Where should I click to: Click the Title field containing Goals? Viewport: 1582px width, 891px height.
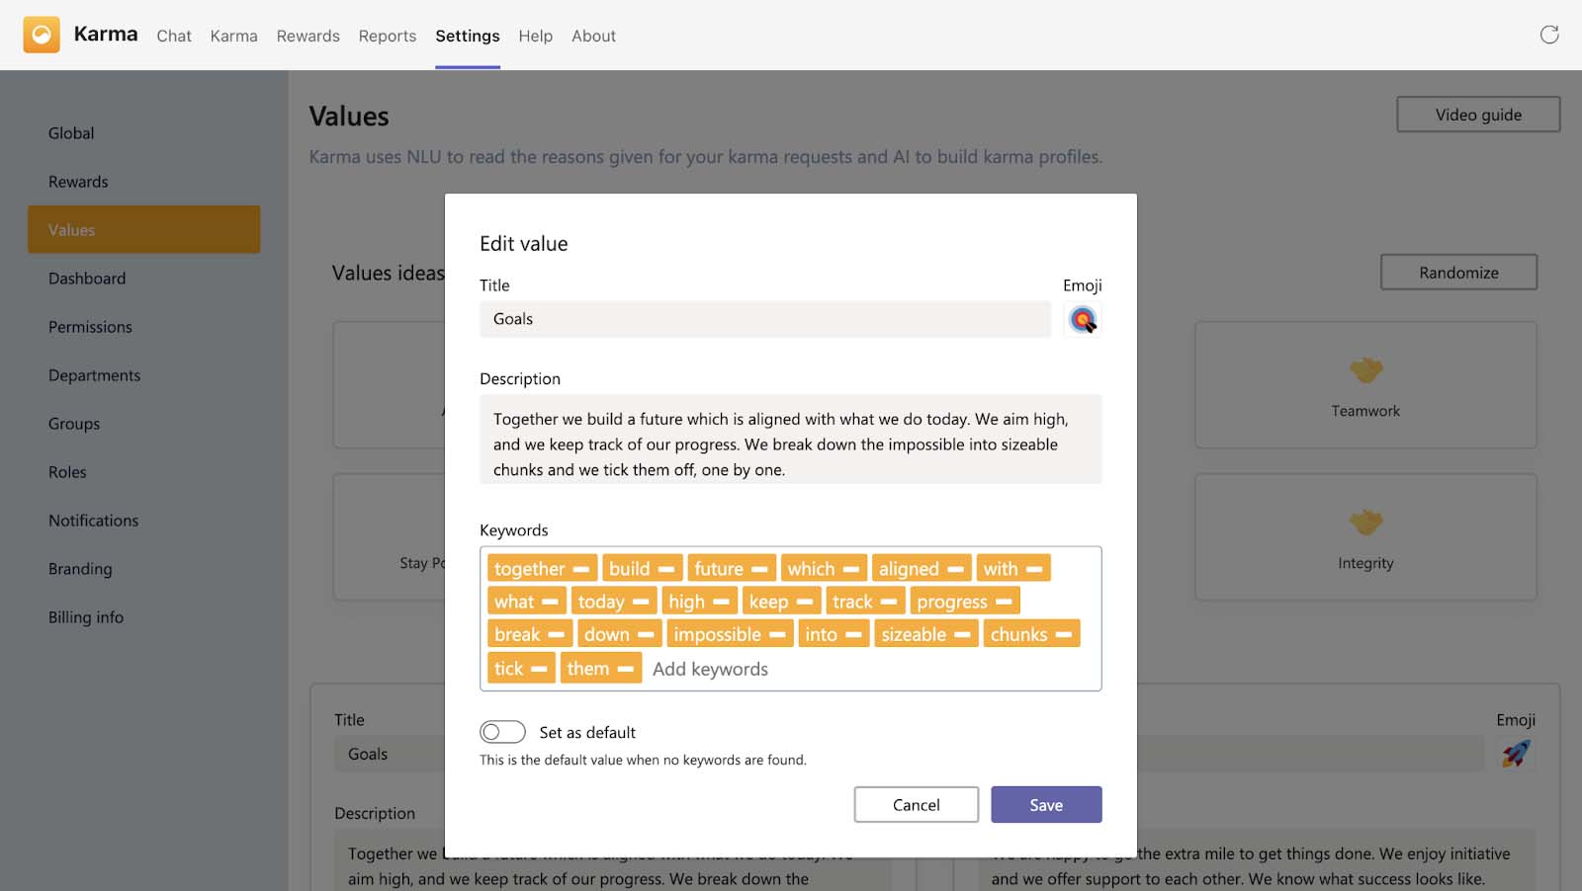764,319
